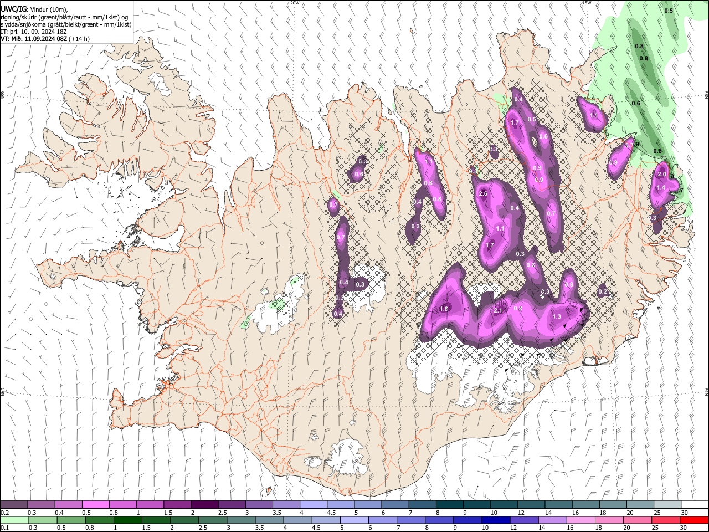This screenshot has width=709, height=532.
Task: Click the '64N' latitude label on right edge
Action: tap(706, 392)
